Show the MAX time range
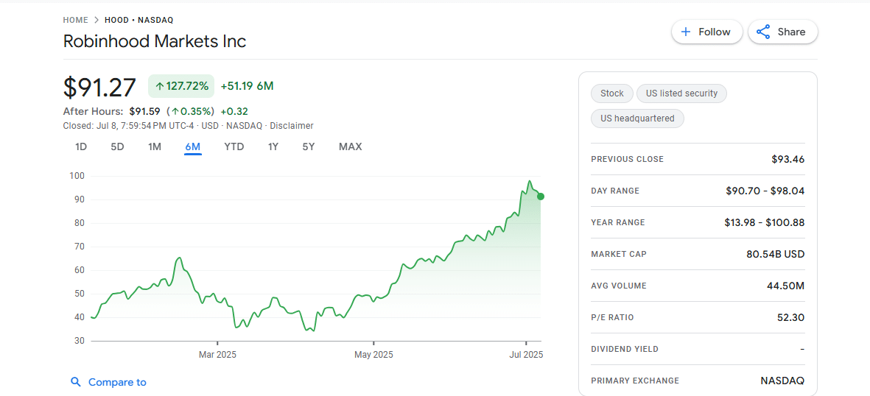The height and width of the screenshot is (396, 870). [x=350, y=146]
